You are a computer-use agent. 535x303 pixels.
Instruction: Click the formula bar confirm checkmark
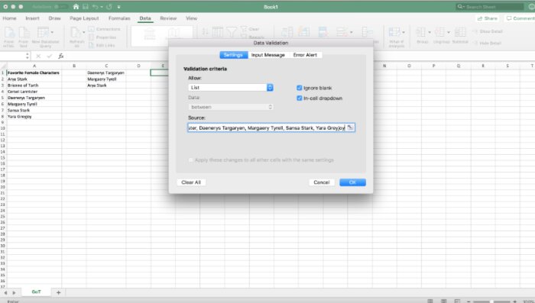50,56
